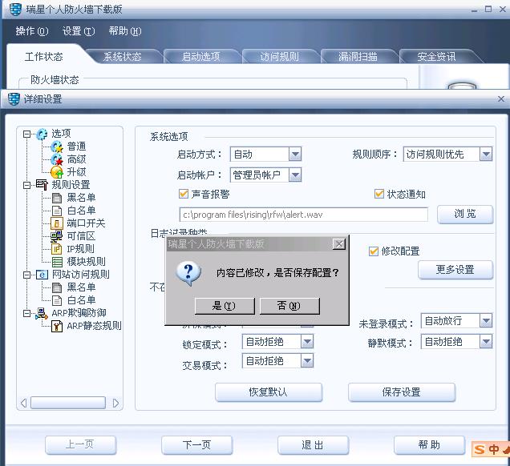This screenshot has width=510, height=466.
Task: Collapse the ARP欺骗防御 tree node
Action: point(27,313)
